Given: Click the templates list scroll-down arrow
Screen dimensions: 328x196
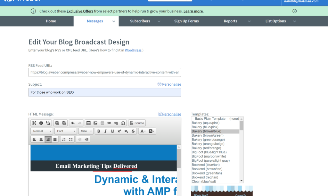Looking at the screenshot, I should [242, 181].
